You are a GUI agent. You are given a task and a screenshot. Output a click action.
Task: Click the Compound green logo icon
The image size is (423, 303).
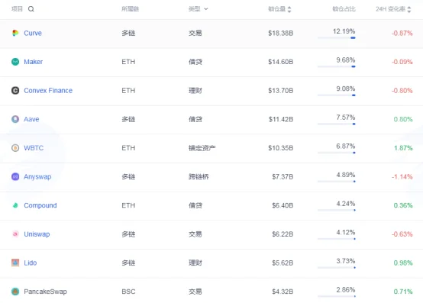click(x=15, y=205)
